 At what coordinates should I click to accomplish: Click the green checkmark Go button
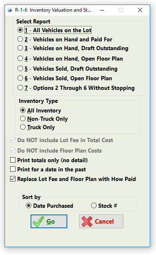point(49,221)
